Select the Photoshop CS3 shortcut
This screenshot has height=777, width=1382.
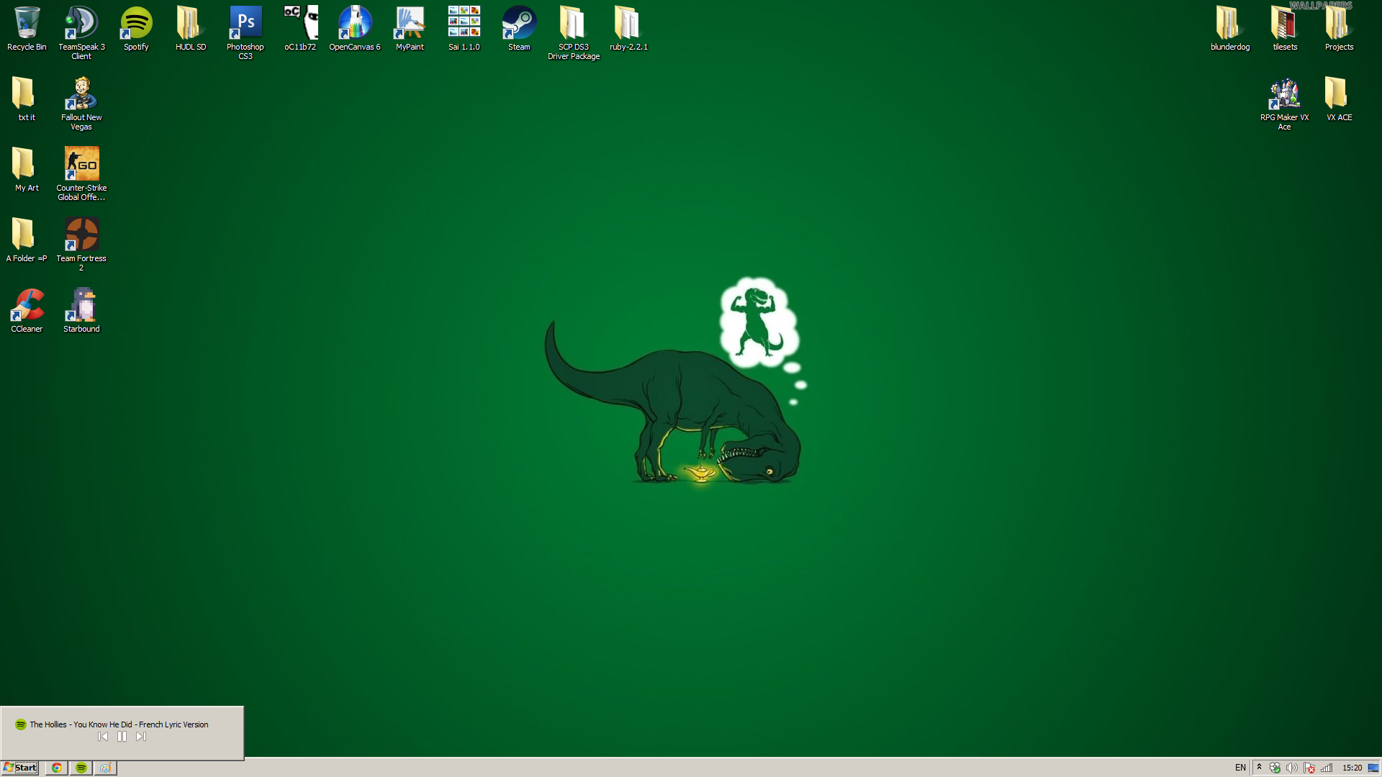coord(245,33)
